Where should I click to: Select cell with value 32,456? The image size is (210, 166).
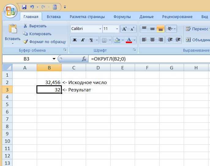coord(49,83)
